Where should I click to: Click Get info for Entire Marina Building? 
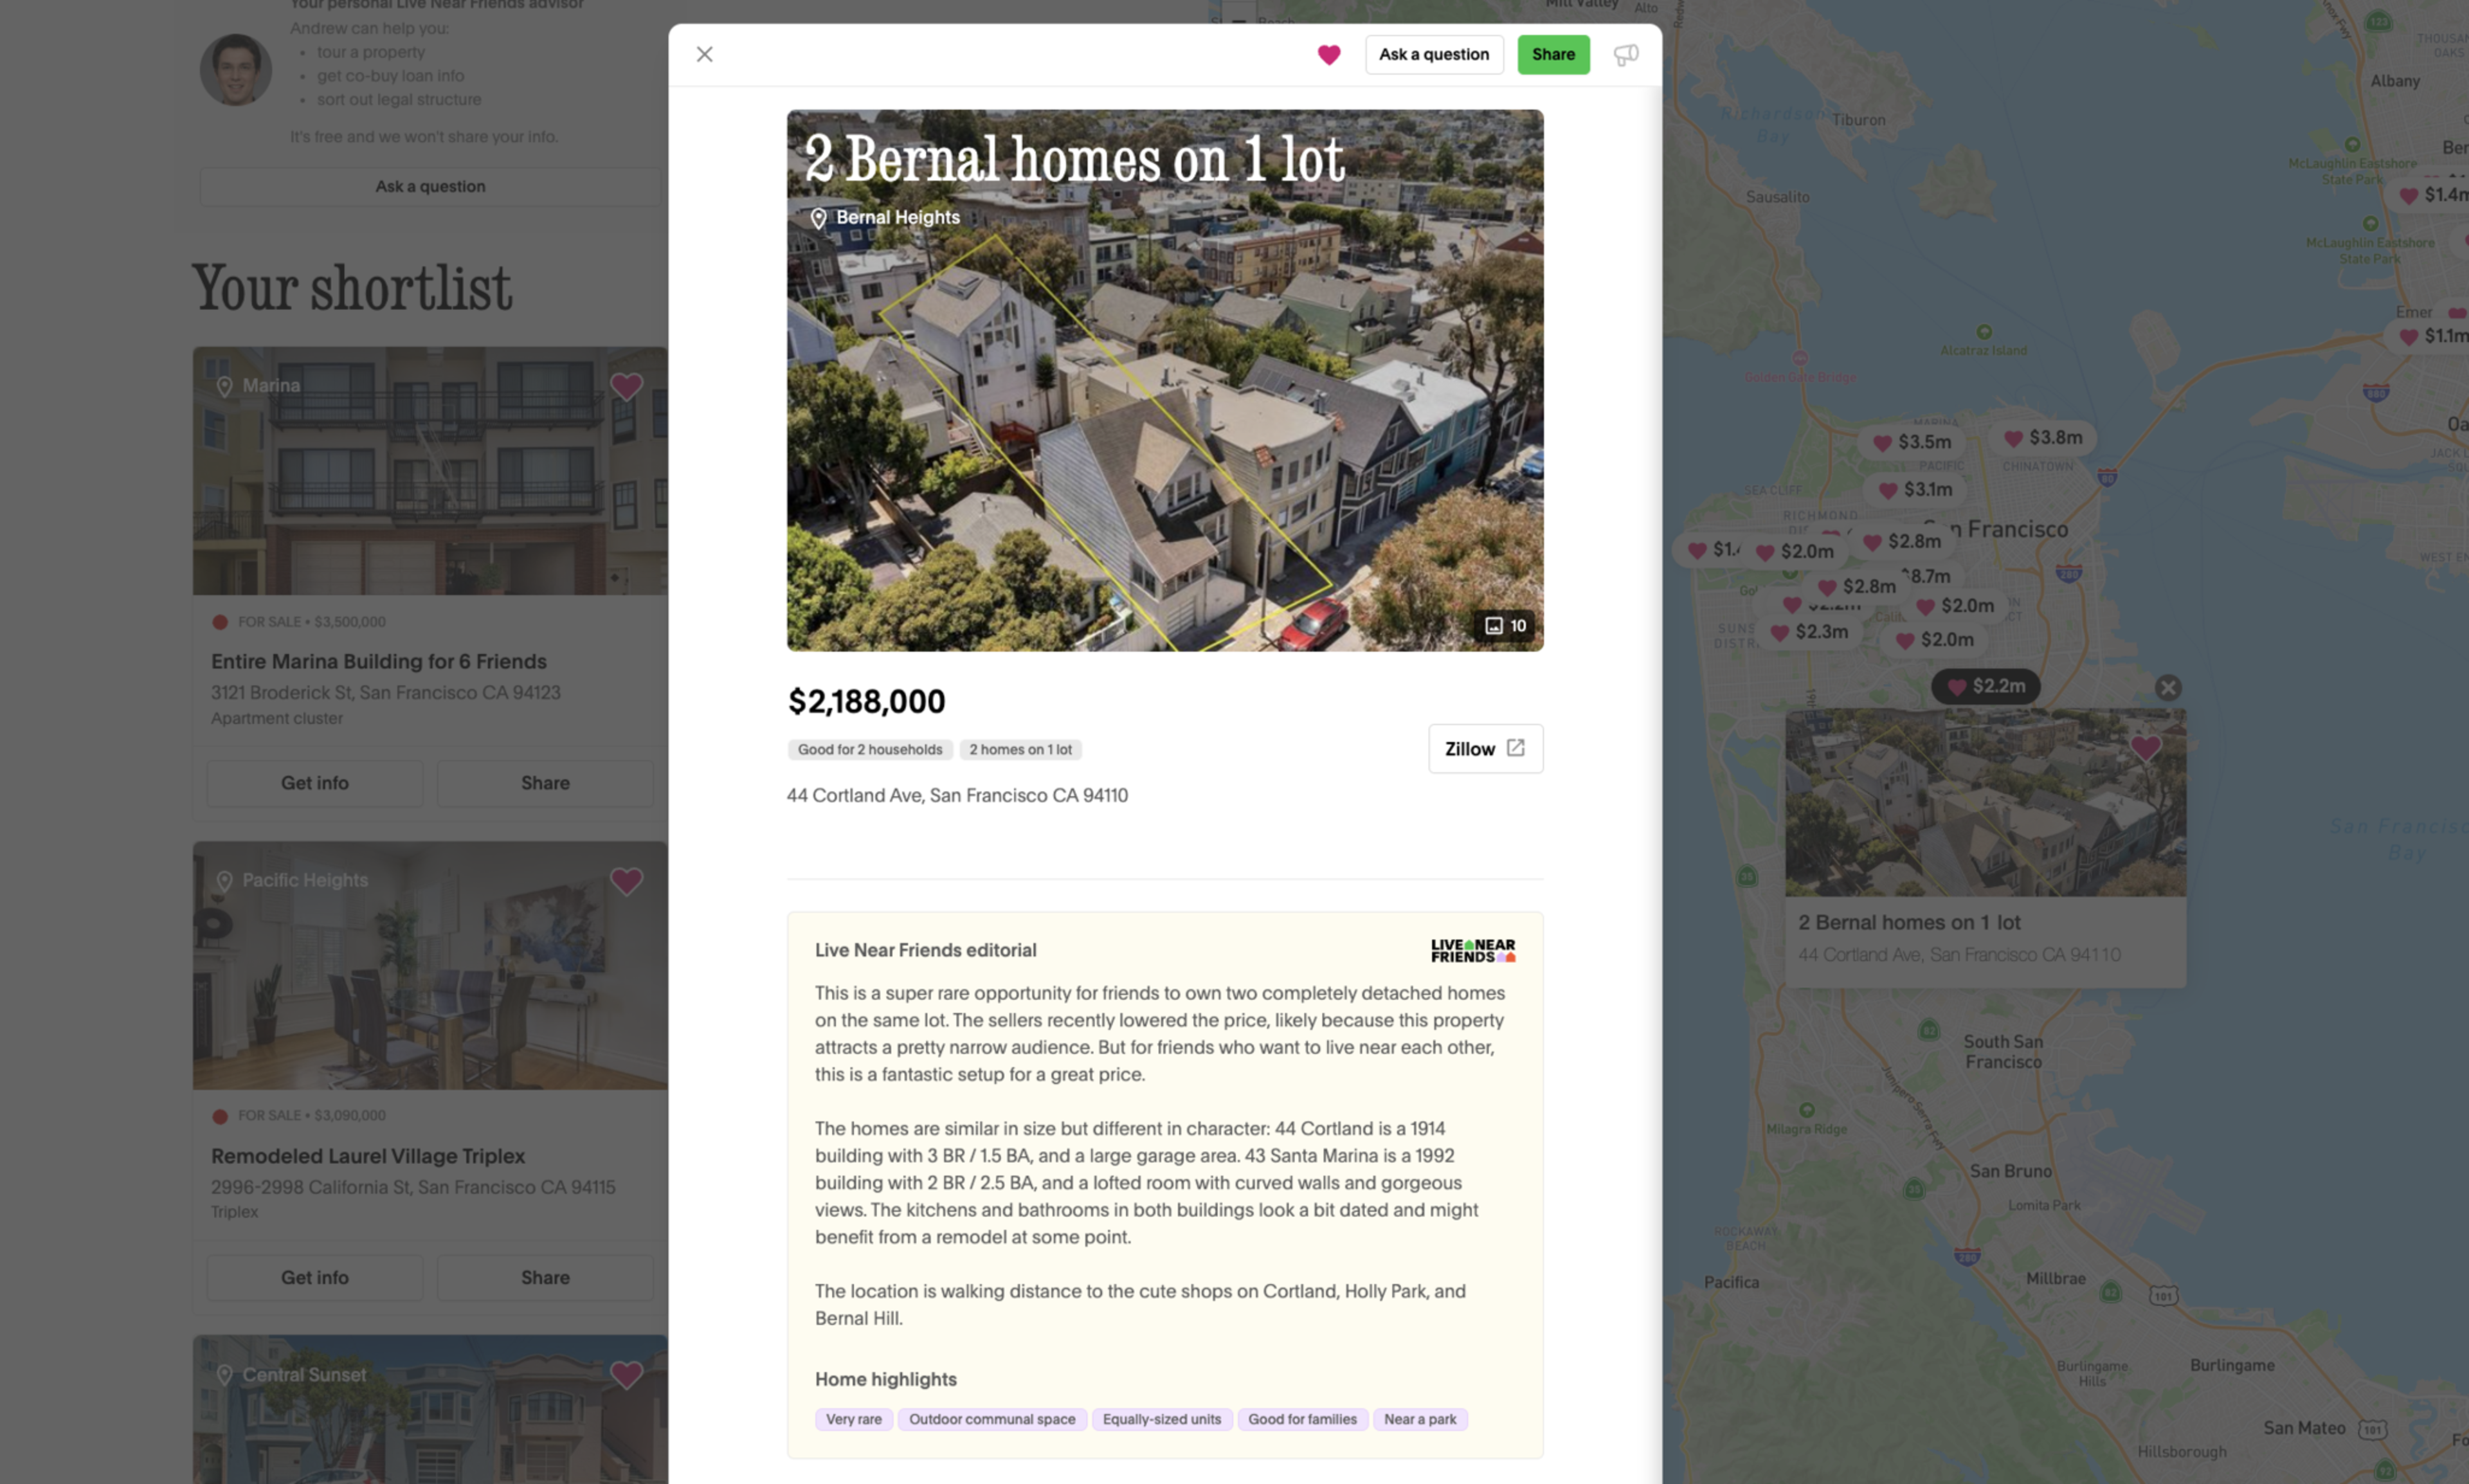point(314,783)
